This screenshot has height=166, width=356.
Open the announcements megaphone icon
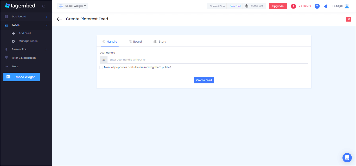(326, 6)
